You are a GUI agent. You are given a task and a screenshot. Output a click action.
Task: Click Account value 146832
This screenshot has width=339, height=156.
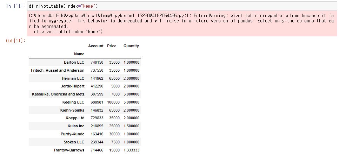pos(97,110)
